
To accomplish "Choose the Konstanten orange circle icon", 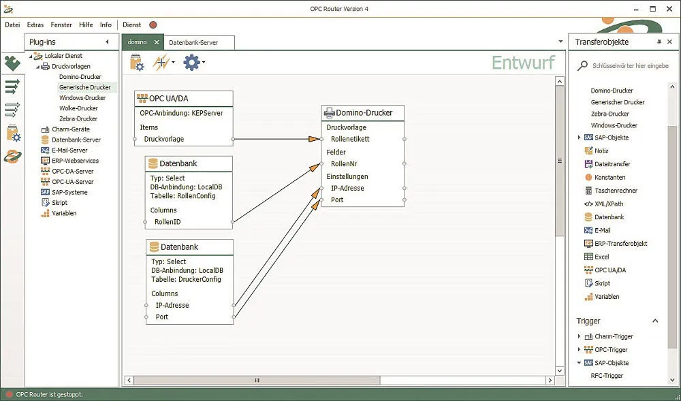I will click(x=588, y=177).
